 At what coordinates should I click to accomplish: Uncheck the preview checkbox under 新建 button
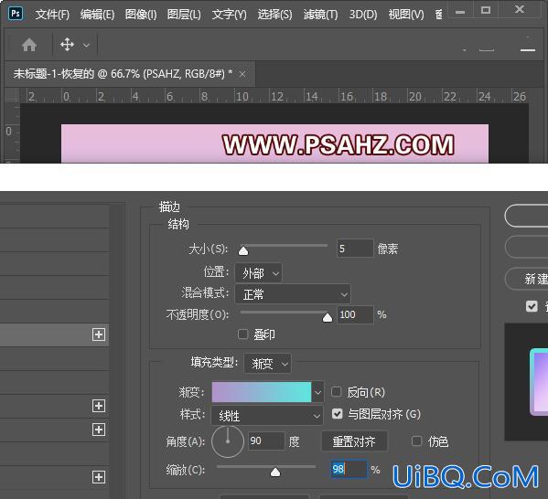click(x=532, y=306)
